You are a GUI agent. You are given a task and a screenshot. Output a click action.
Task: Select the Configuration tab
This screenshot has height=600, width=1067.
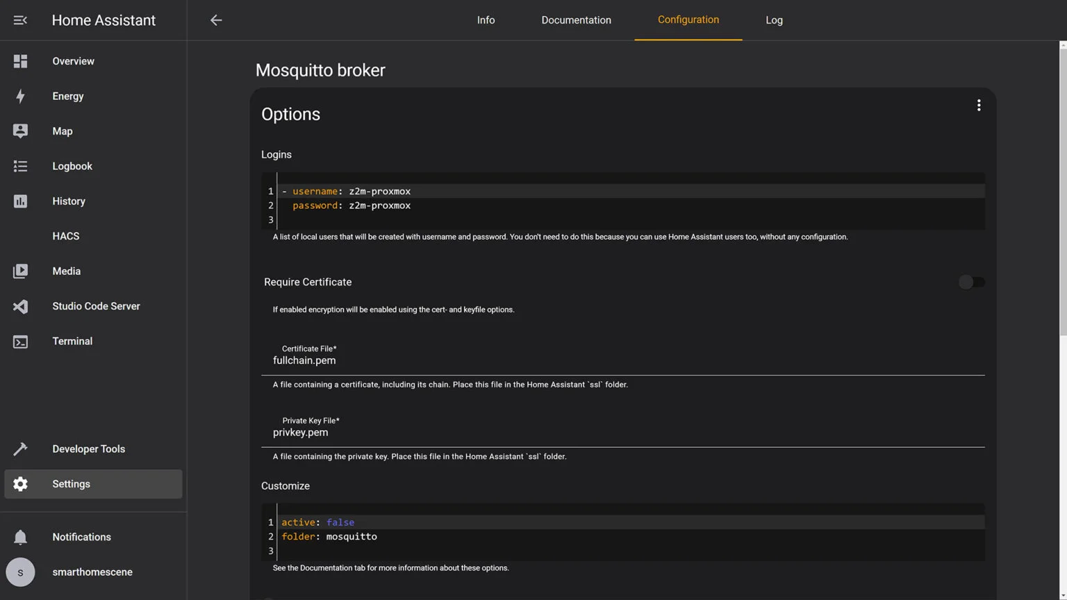688,20
